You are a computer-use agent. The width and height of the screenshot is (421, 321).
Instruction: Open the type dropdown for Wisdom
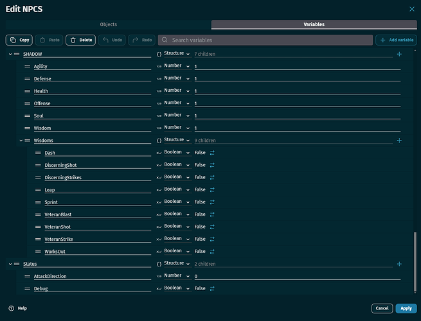[x=177, y=128]
